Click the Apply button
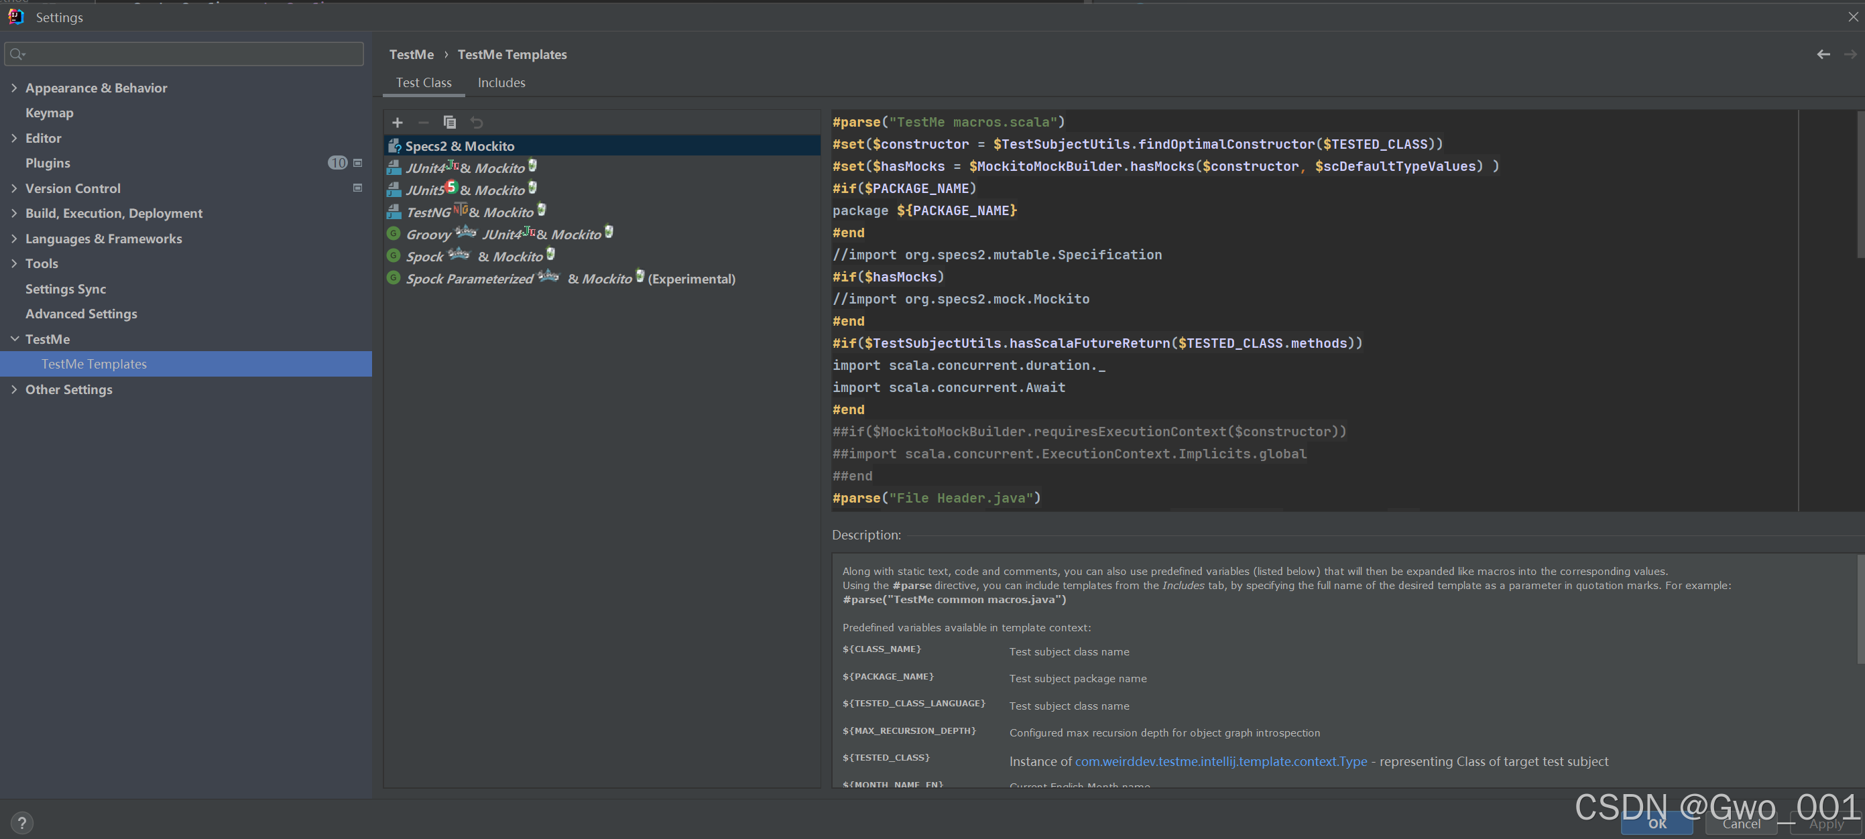The height and width of the screenshot is (839, 1865). [1826, 823]
